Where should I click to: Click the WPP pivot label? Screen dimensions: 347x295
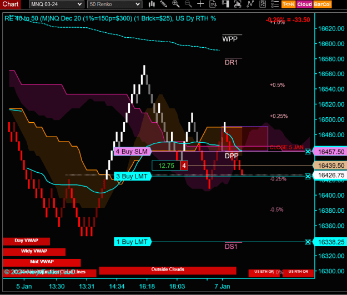[230, 39]
